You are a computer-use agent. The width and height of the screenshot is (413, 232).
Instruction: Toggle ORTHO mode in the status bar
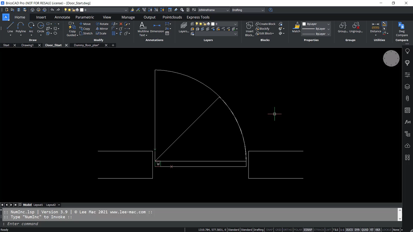tap(287, 230)
